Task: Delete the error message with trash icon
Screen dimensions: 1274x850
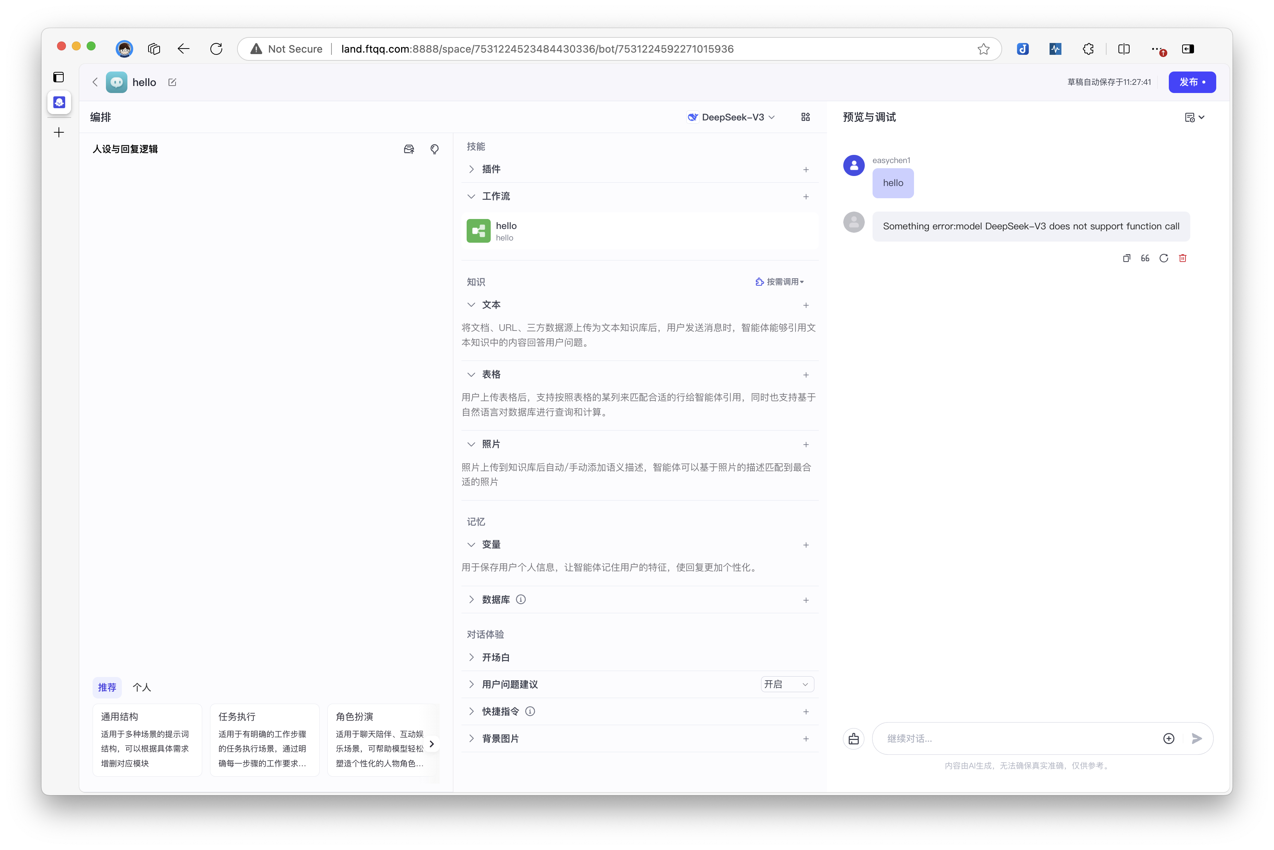Action: 1183,258
